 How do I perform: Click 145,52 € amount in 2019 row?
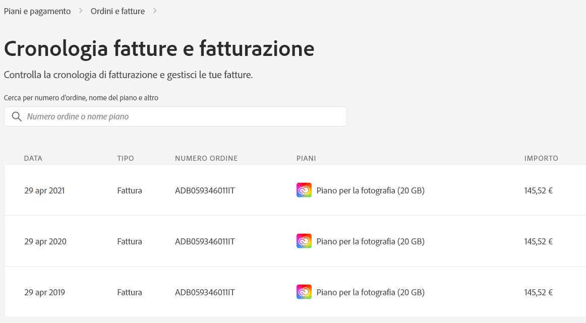(x=538, y=292)
